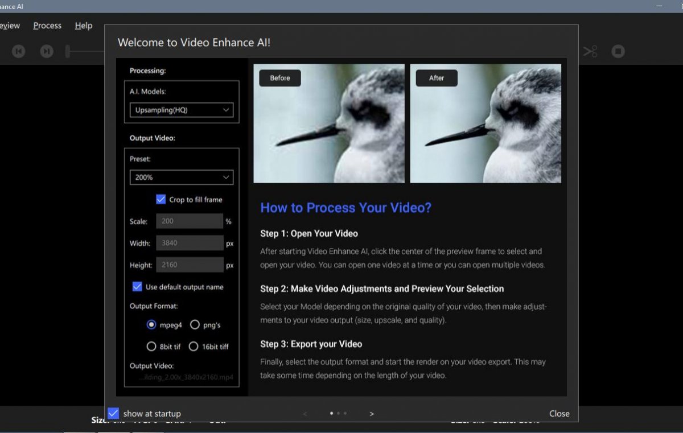
Task: Click the output file name ending in 3840x2160.mp4
Action: (186, 377)
